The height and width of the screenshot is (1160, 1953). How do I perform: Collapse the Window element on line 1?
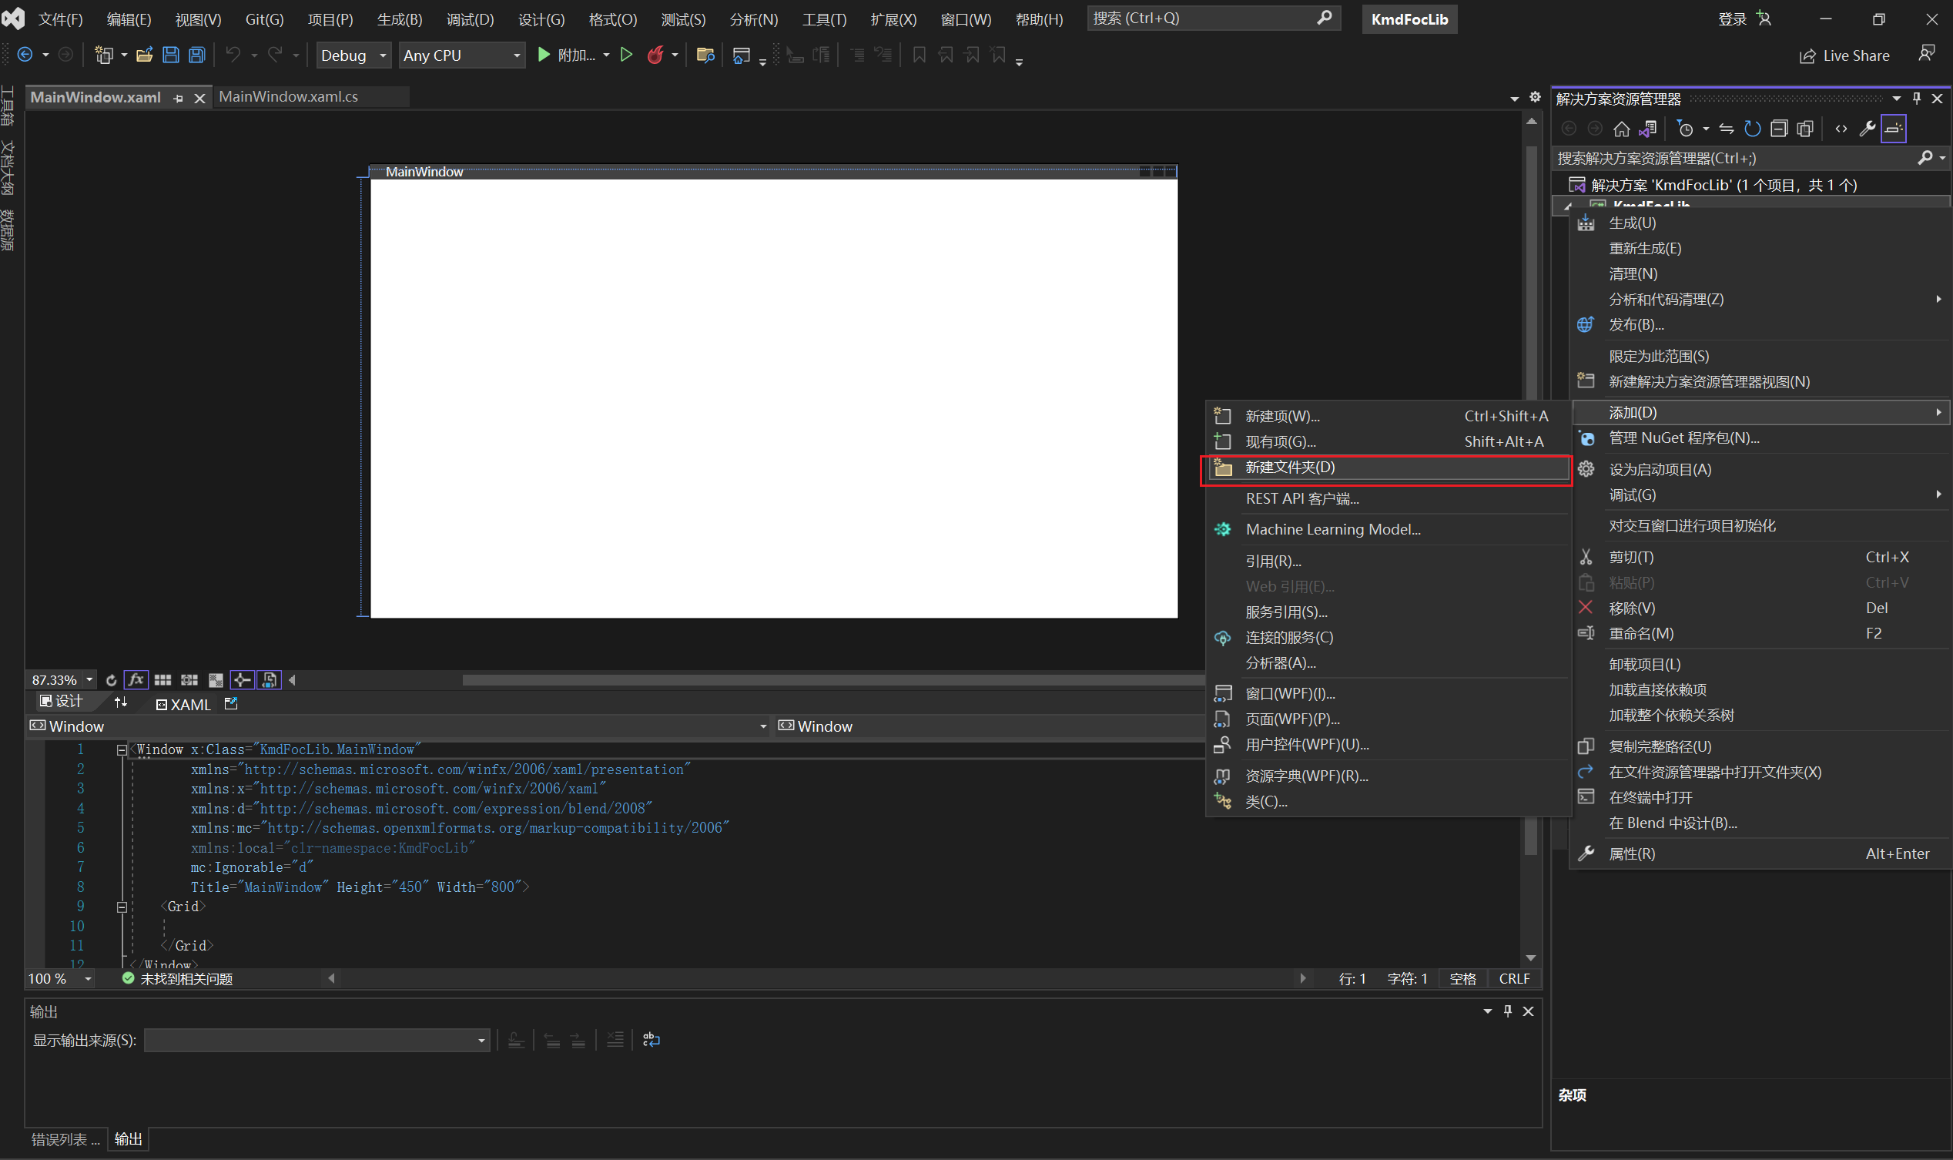pyautogui.click(x=122, y=749)
